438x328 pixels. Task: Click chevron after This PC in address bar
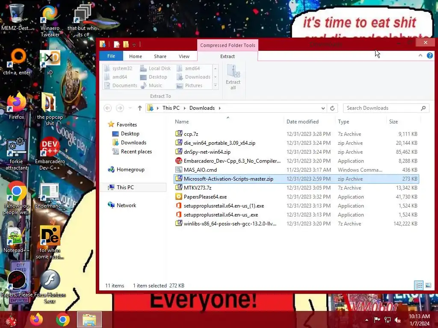click(184, 108)
